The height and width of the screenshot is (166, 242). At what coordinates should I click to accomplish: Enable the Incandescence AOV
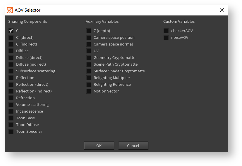coord(11,111)
